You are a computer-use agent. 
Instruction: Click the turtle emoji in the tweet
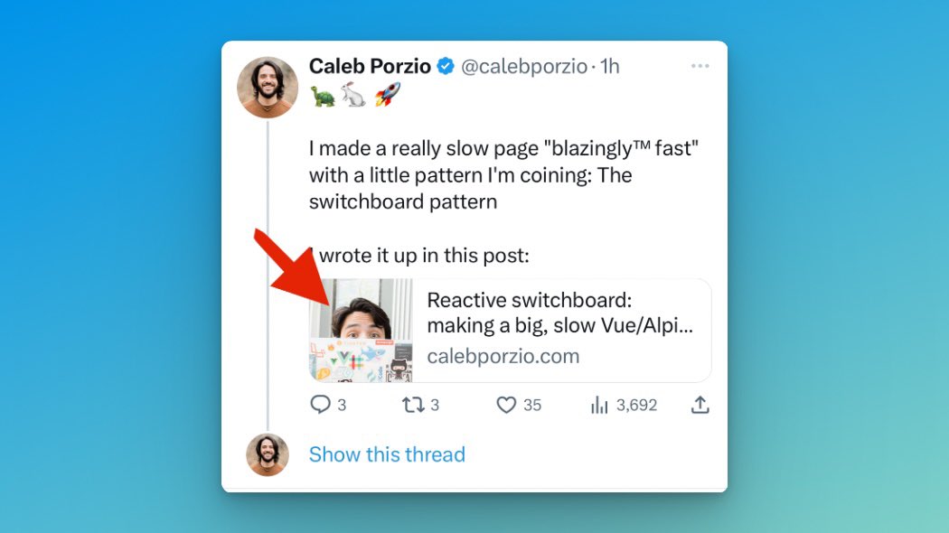(323, 95)
